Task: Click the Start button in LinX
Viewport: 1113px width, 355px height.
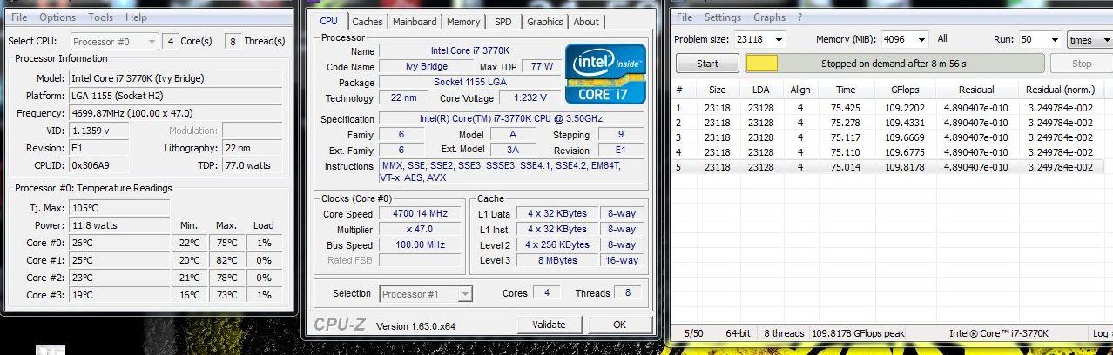Action: click(708, 64)
